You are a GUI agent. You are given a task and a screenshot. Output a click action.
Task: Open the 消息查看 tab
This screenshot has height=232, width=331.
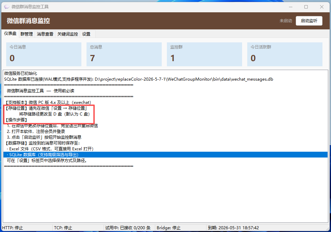pos(45,34)
